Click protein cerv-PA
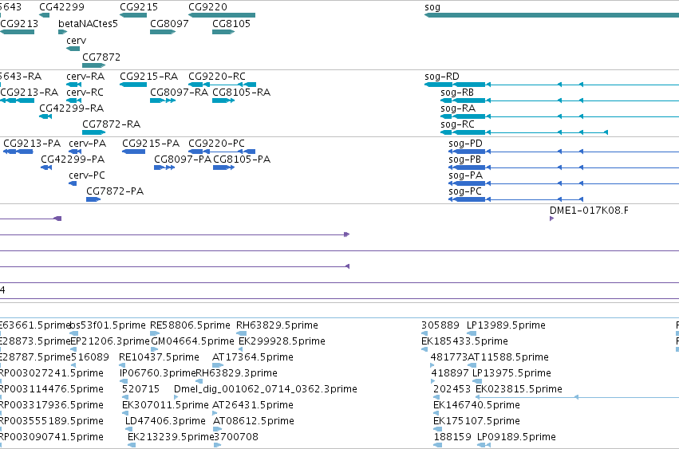This screenshot has height=449, width=679. [x=88, y=144]
